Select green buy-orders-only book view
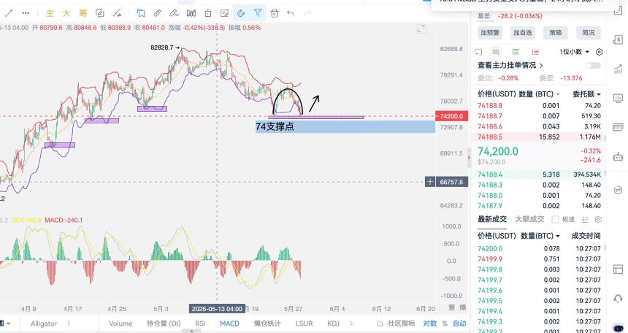 tap(516, 52)
